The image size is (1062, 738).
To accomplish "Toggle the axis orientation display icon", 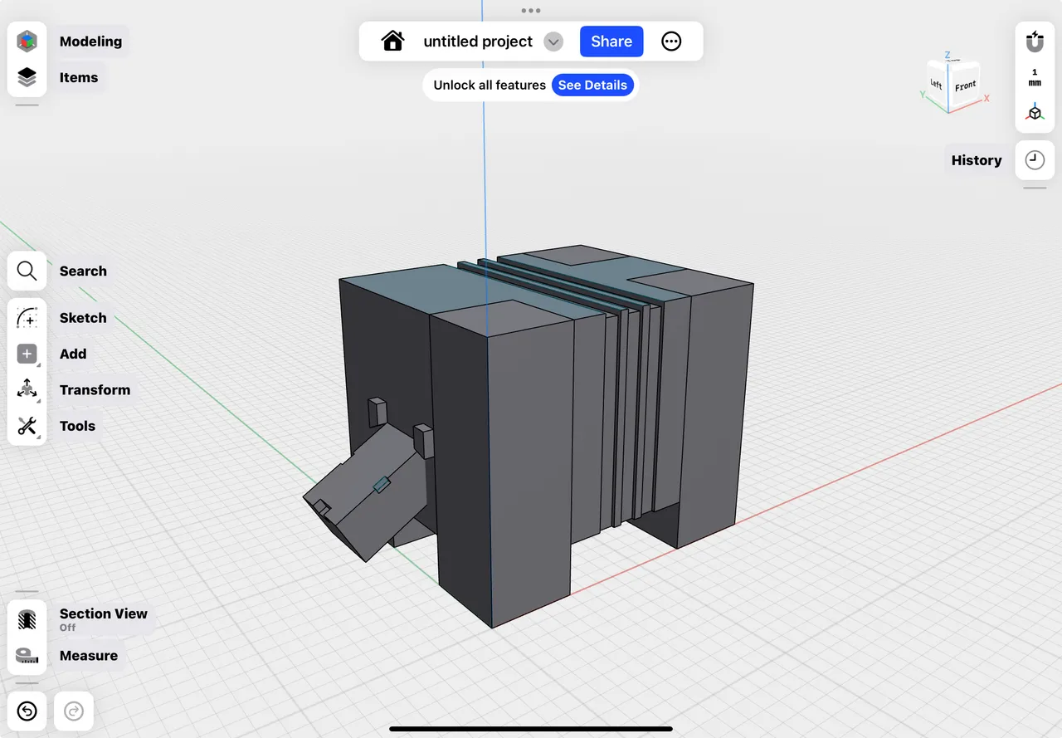I will click(x=1035, y=112).
